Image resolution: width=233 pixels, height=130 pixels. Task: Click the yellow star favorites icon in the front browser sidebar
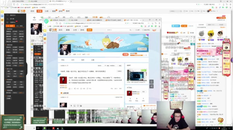(45, 31)
